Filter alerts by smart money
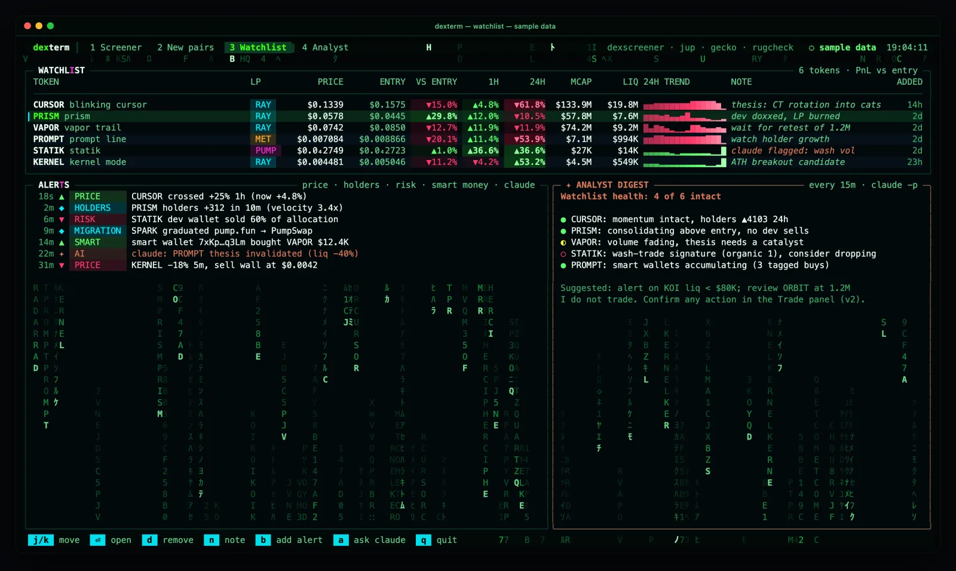The image size is (956, 571). tap(460, 185)
